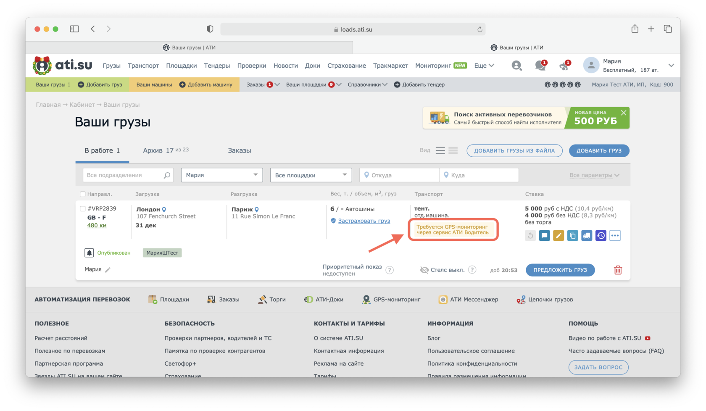Image resolution: width=706 pixels, height=411 pixels.
Task: Switch to the Архив tab
Action: 166,150
